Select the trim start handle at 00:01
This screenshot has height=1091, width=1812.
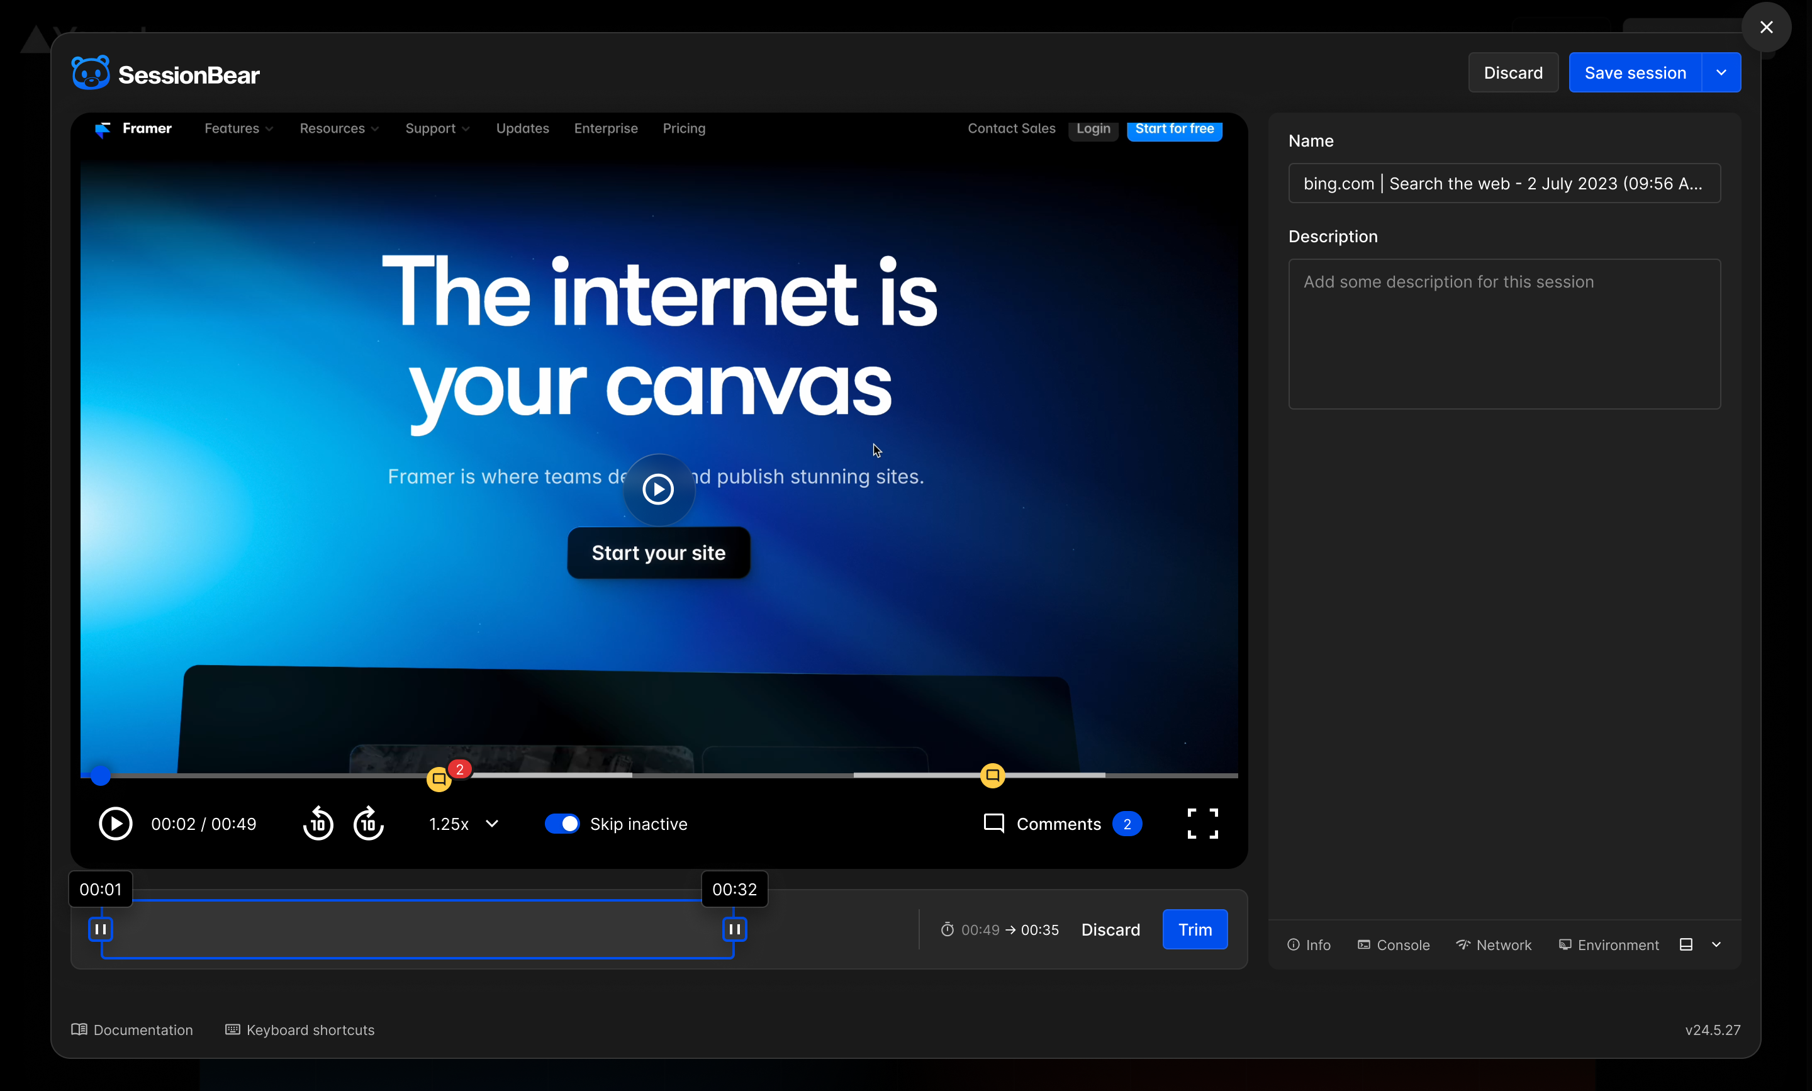click(x=101, y=929)
